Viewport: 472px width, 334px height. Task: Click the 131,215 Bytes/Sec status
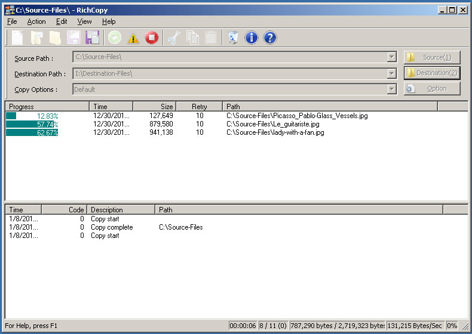click(415, 326)
